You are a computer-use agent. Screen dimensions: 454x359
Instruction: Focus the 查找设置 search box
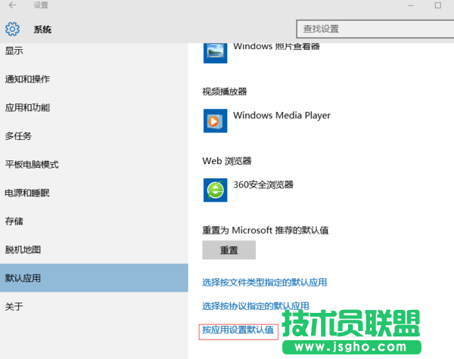pos(375,29)
